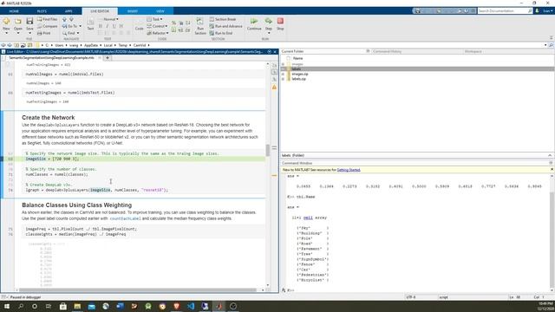Switch to the PLOTS tab

pos(42,11)
